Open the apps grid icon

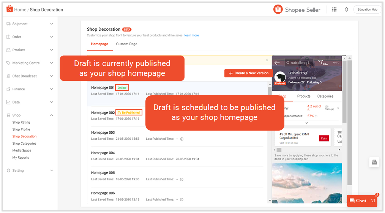pyautogui.click(x=334, y=9)
